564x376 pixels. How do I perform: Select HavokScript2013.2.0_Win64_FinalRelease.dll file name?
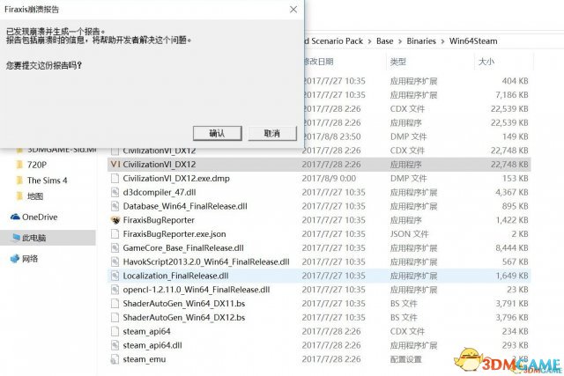coord(206,262)
